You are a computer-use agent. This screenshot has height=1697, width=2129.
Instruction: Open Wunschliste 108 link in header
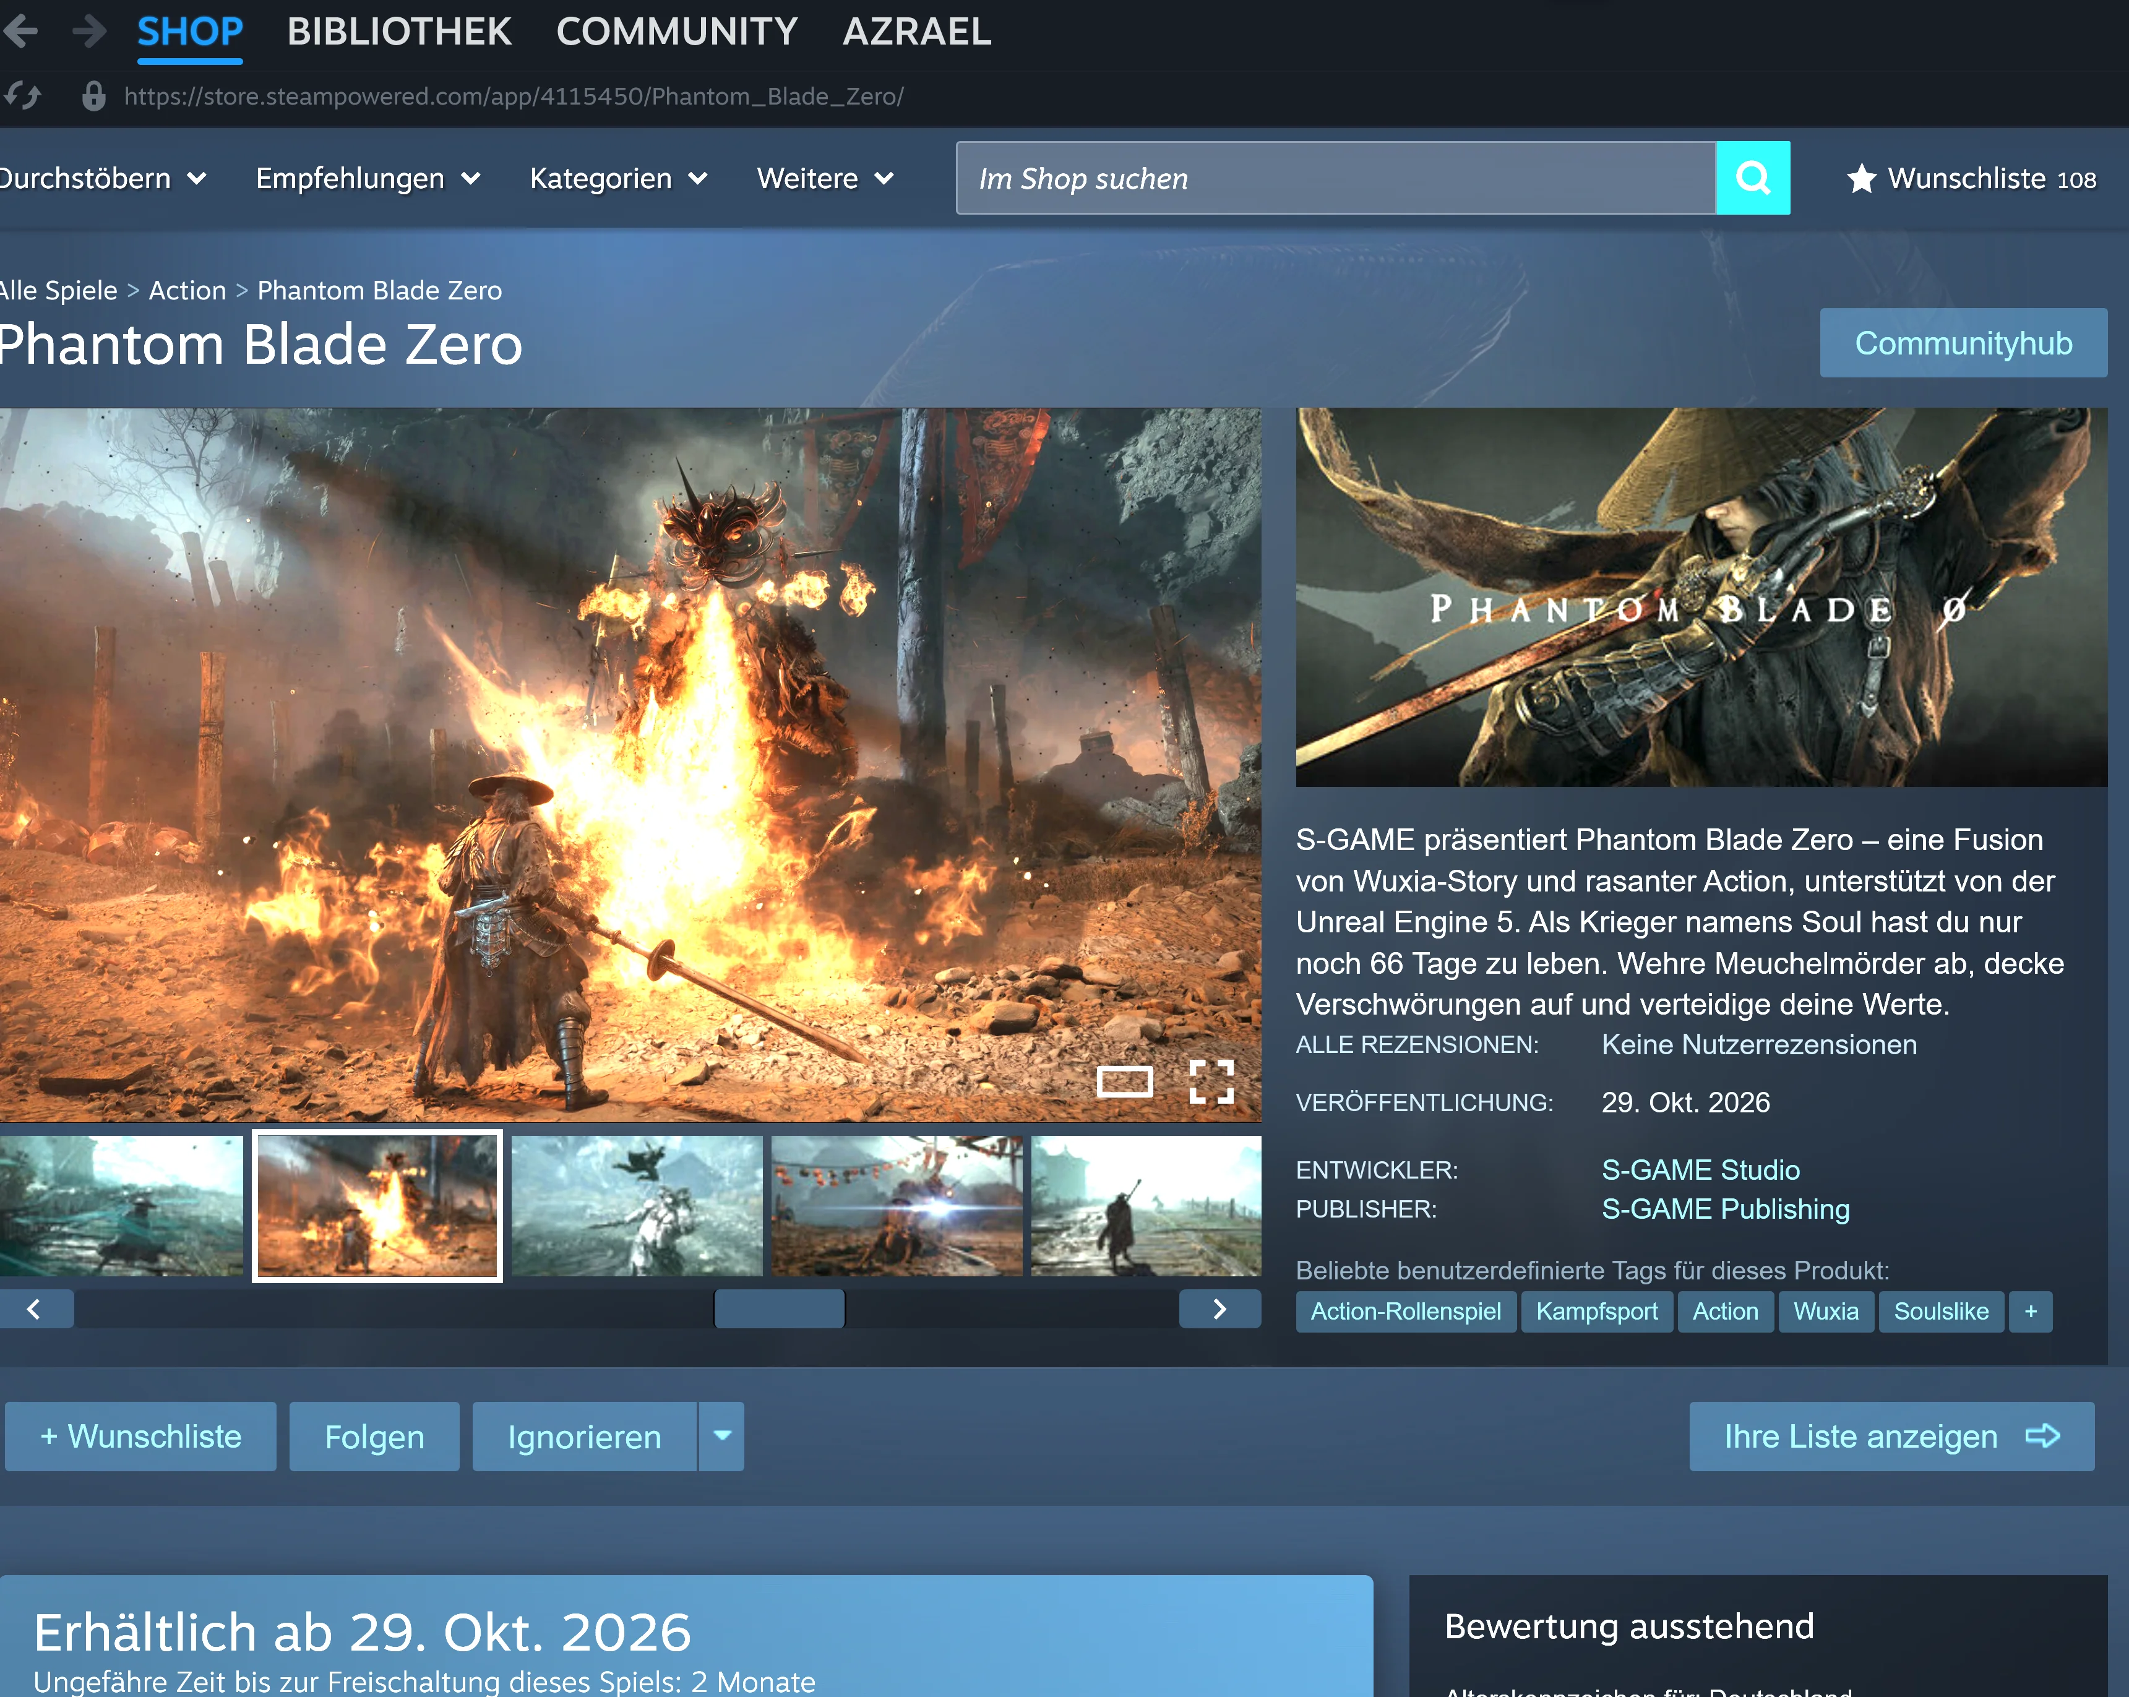(x=1972, y=179)
